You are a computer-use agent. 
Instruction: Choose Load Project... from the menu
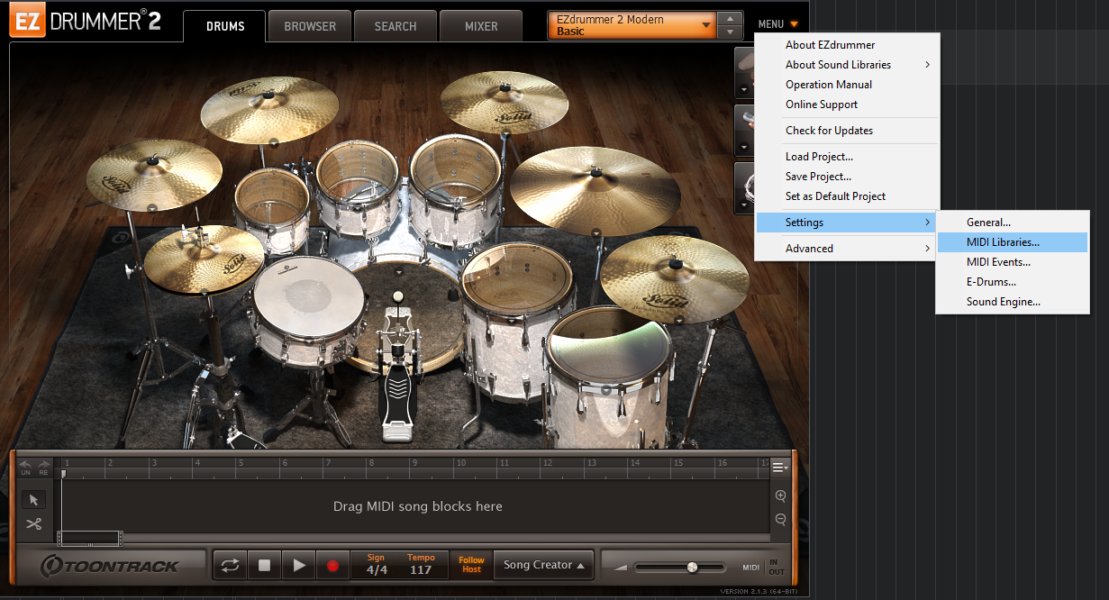tap(846, 157)
